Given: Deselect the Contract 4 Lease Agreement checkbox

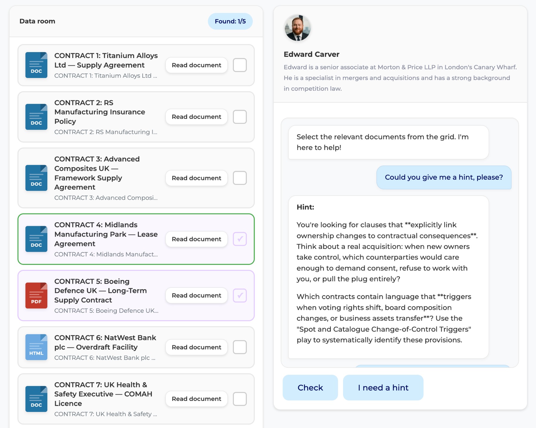Looking at the screenshot, I should (x=240, y=239).
